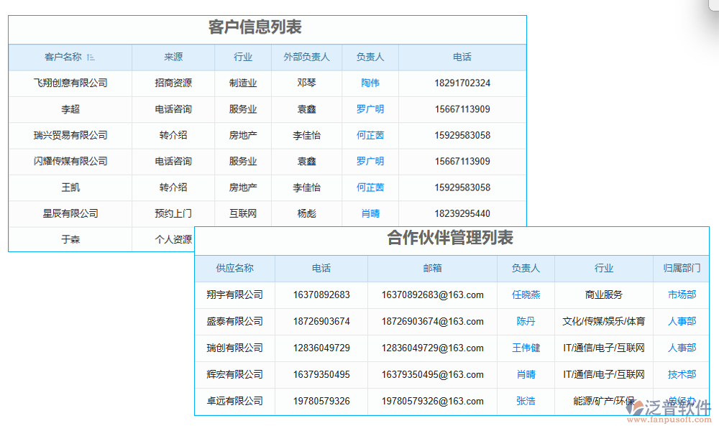Screen dimensions: 719x431
Task: Open 何正茵 link for 瑞兴贸易有限公司
Action: (x=369, y=135)
